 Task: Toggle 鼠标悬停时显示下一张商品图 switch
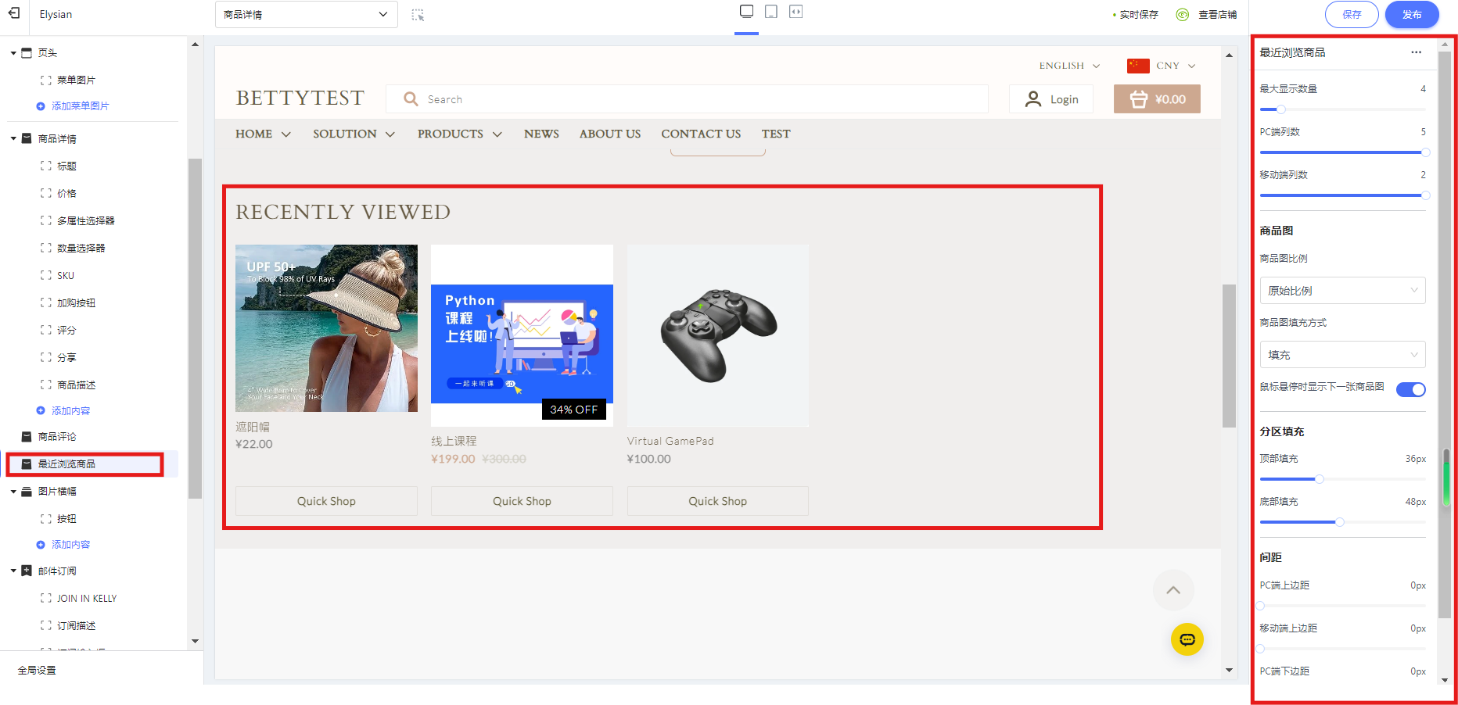click(x=1411, y=389)
